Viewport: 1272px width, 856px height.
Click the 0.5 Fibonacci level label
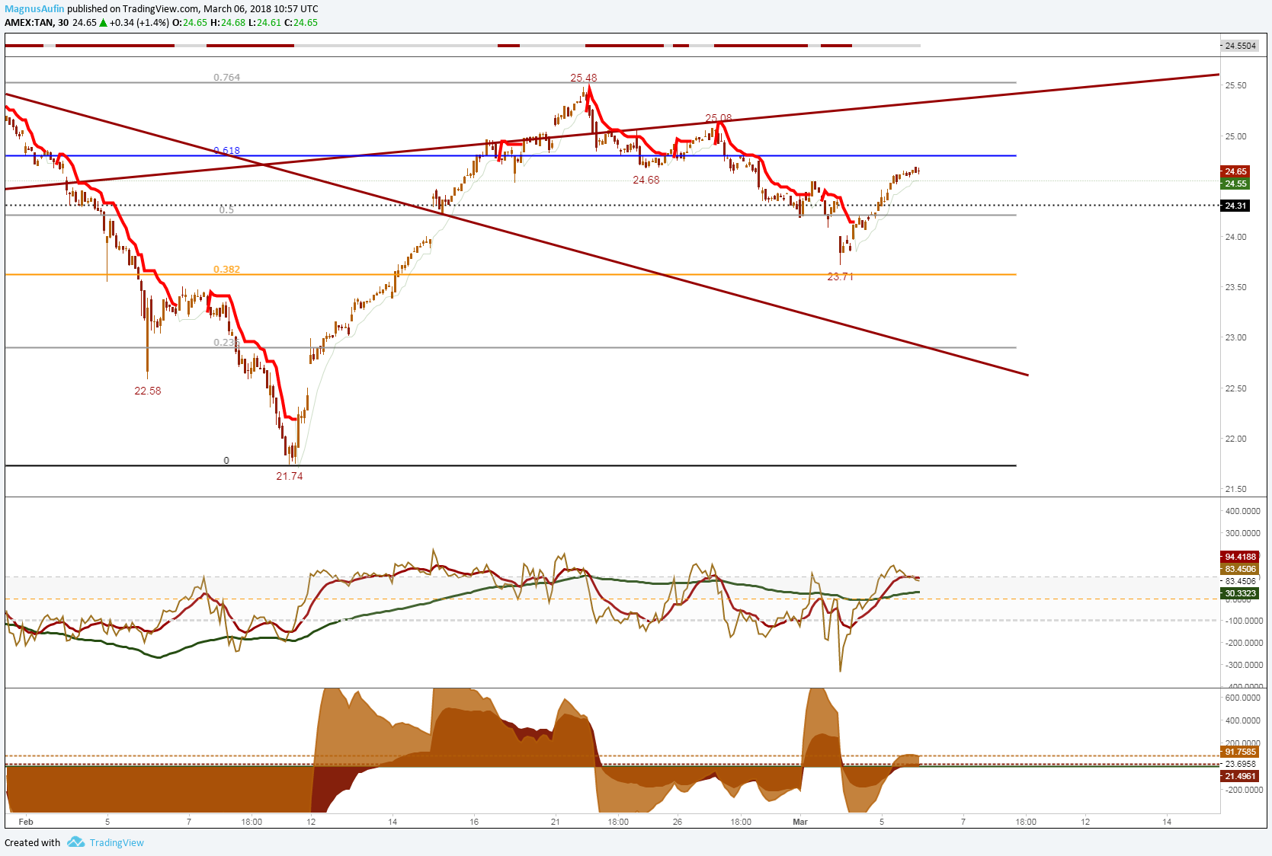tap(226, 210)
